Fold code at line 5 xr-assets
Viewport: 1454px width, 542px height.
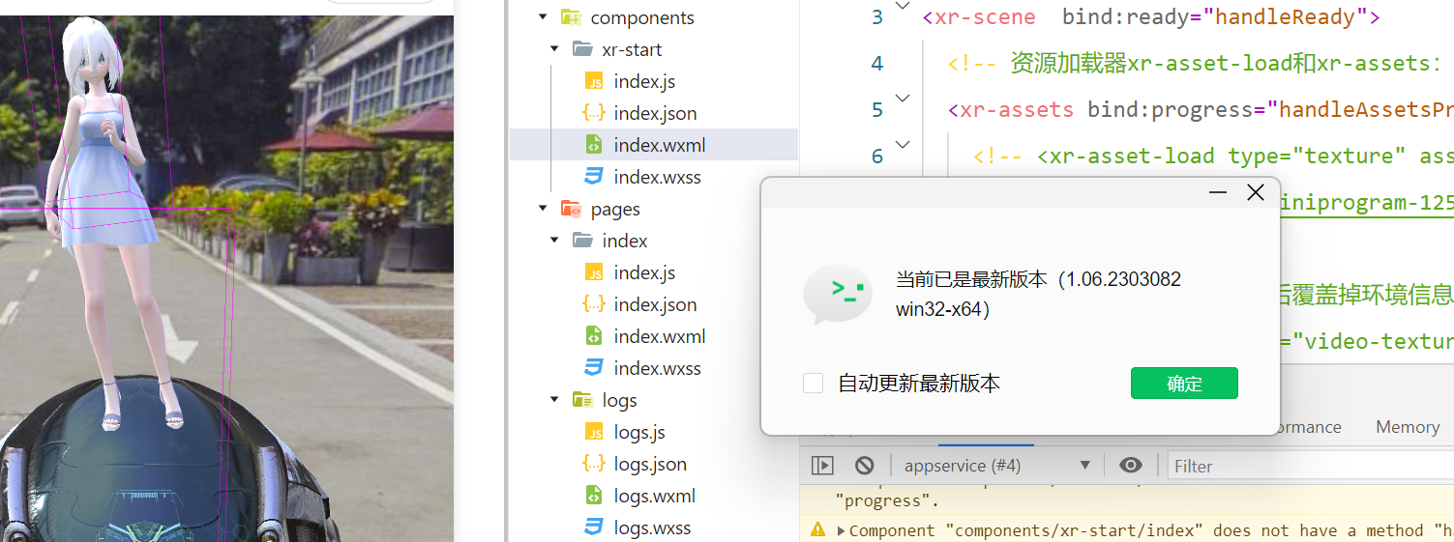coord(903,98)
